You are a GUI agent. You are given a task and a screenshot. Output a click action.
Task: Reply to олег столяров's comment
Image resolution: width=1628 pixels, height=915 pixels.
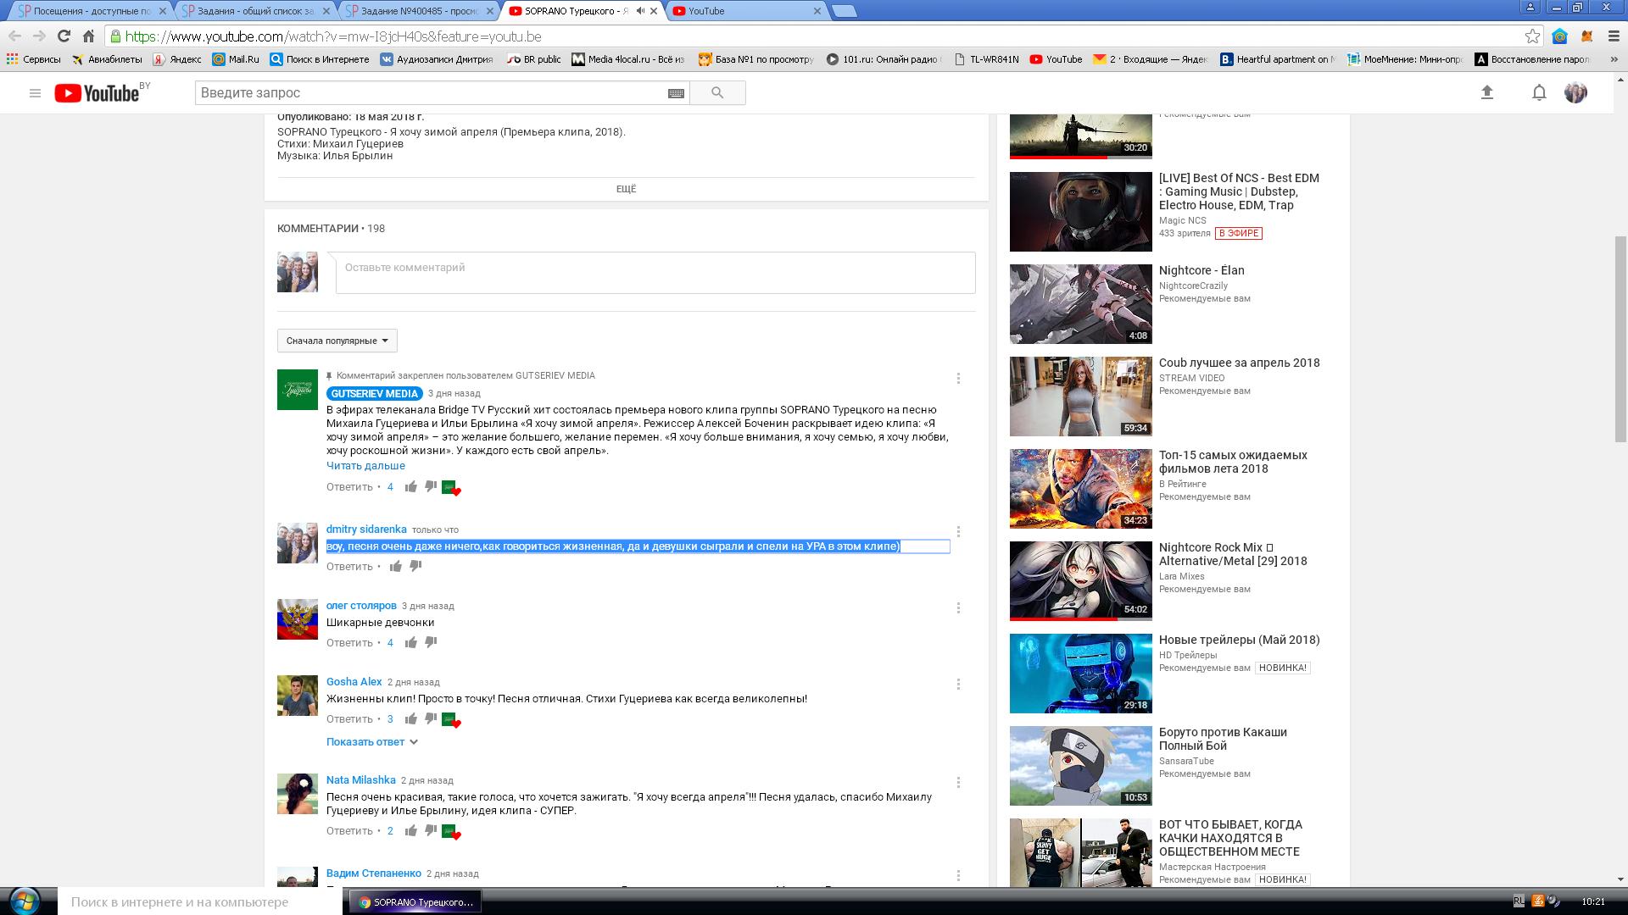349,643
